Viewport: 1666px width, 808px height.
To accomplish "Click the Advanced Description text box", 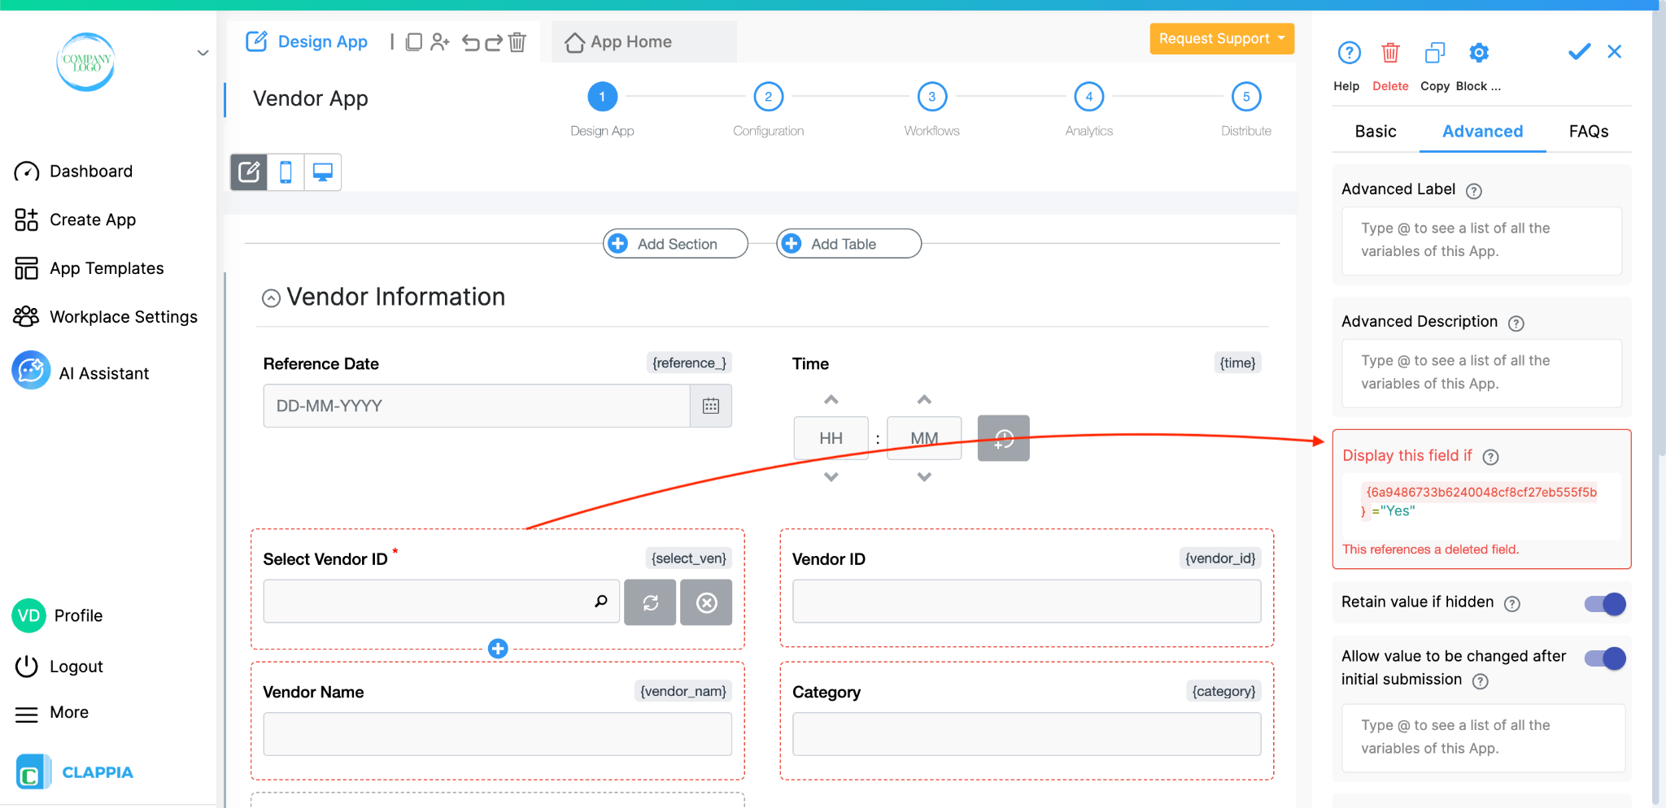I will point(1481,373).
